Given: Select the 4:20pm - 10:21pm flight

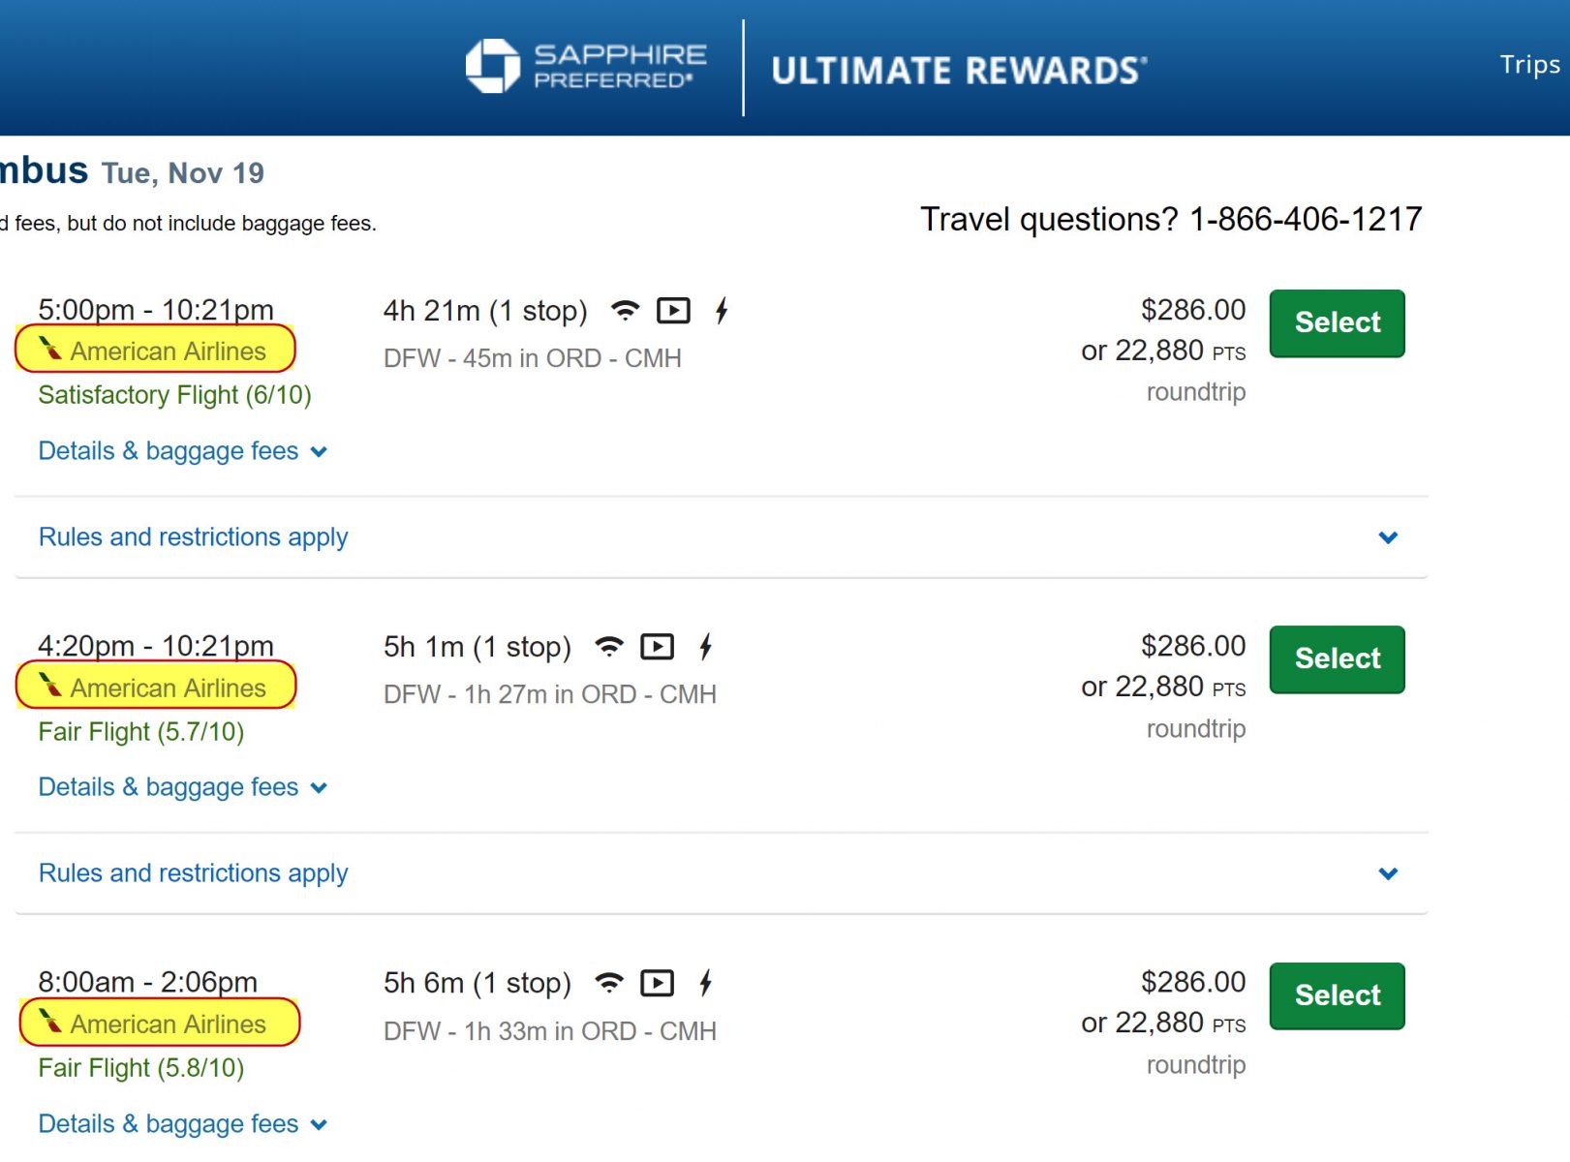Looking at the screenshot, I should coord(1337,659).
